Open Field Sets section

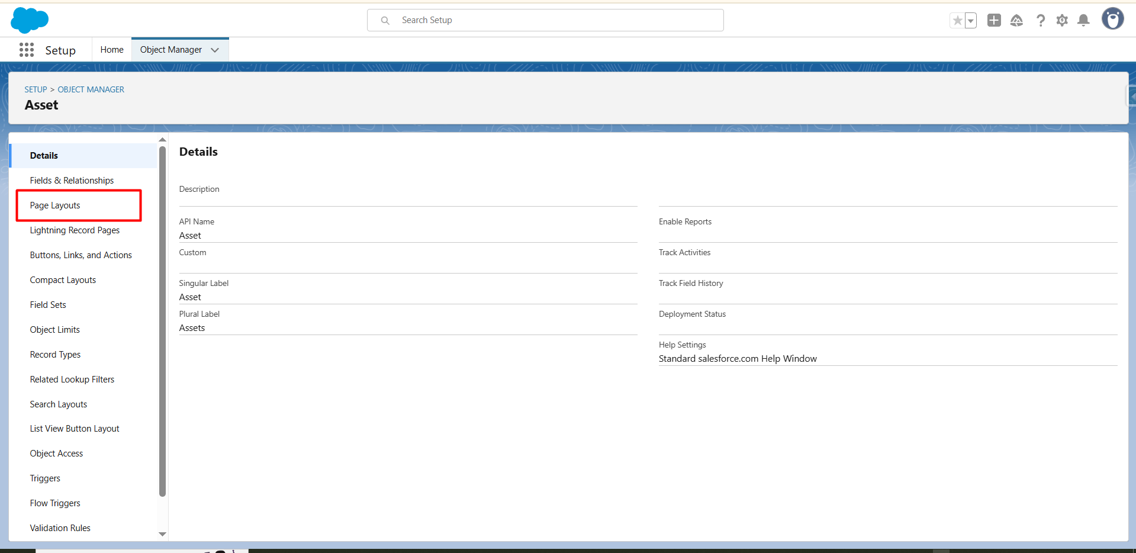coord(48,305)
